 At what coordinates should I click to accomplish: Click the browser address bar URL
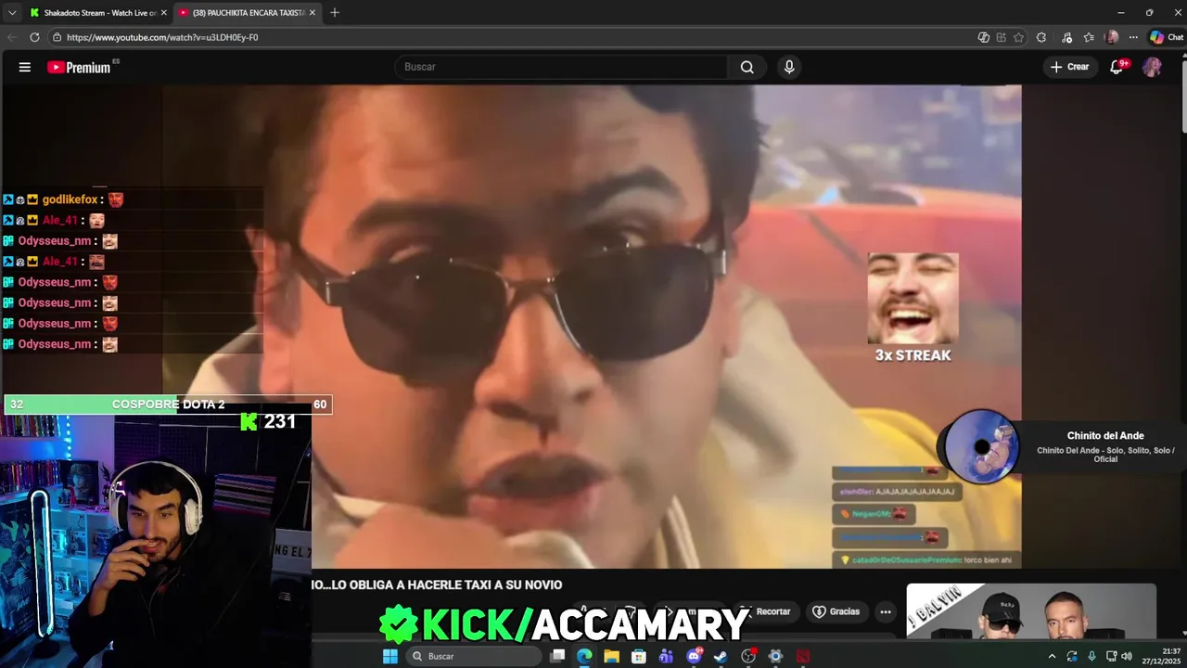click(162, 37)
